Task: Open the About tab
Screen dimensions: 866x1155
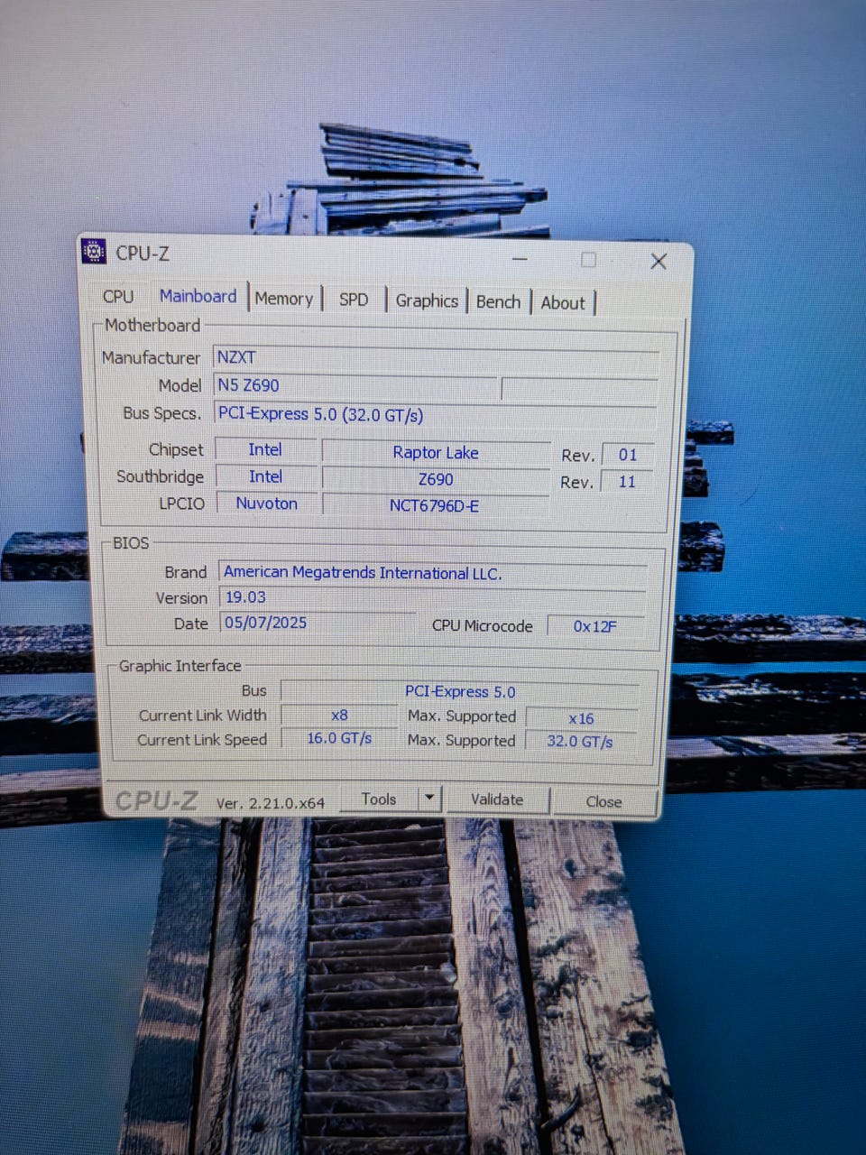Action: pyautogui.click(x=563, y=303)
